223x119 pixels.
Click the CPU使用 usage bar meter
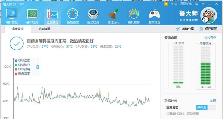coord(178,65)
